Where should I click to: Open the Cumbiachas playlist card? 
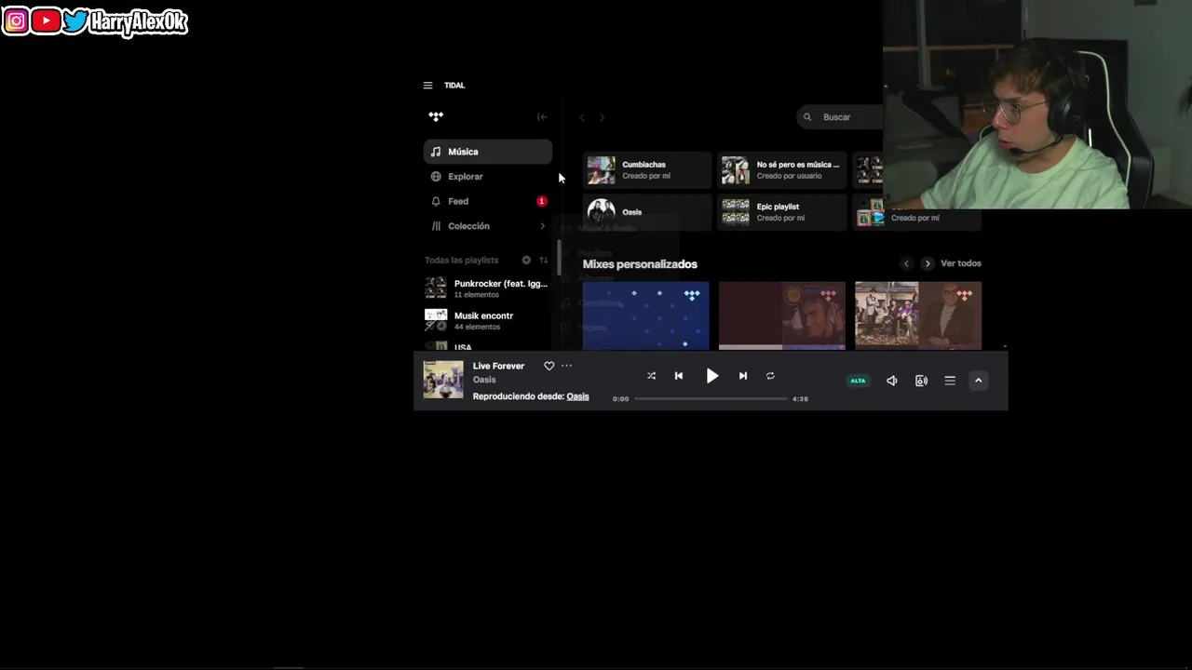(x=647, y=169)
